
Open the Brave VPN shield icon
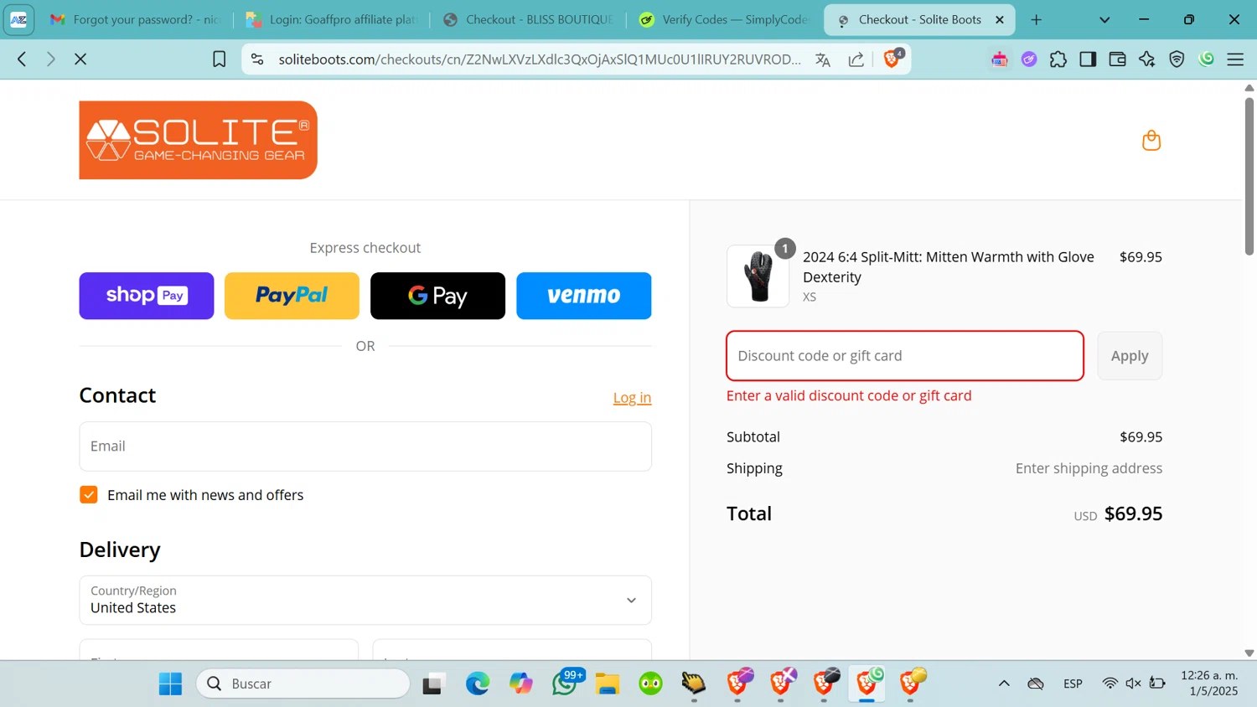(x=1177, y=59)
